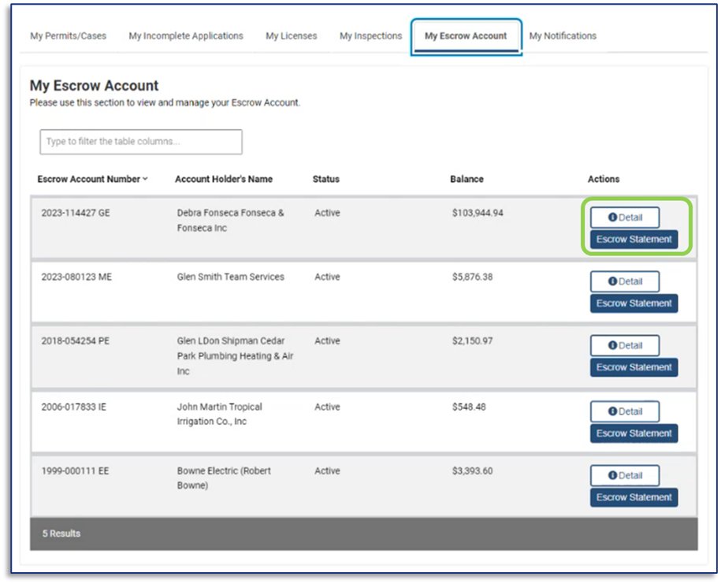Open My Incomplete Applications tab
This screenshot has height=584, width=721.
[186, 35]
